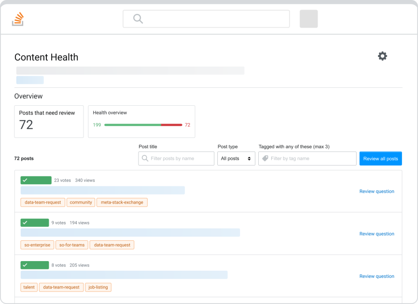Click the 72 posts count label

tap(24, 159)
